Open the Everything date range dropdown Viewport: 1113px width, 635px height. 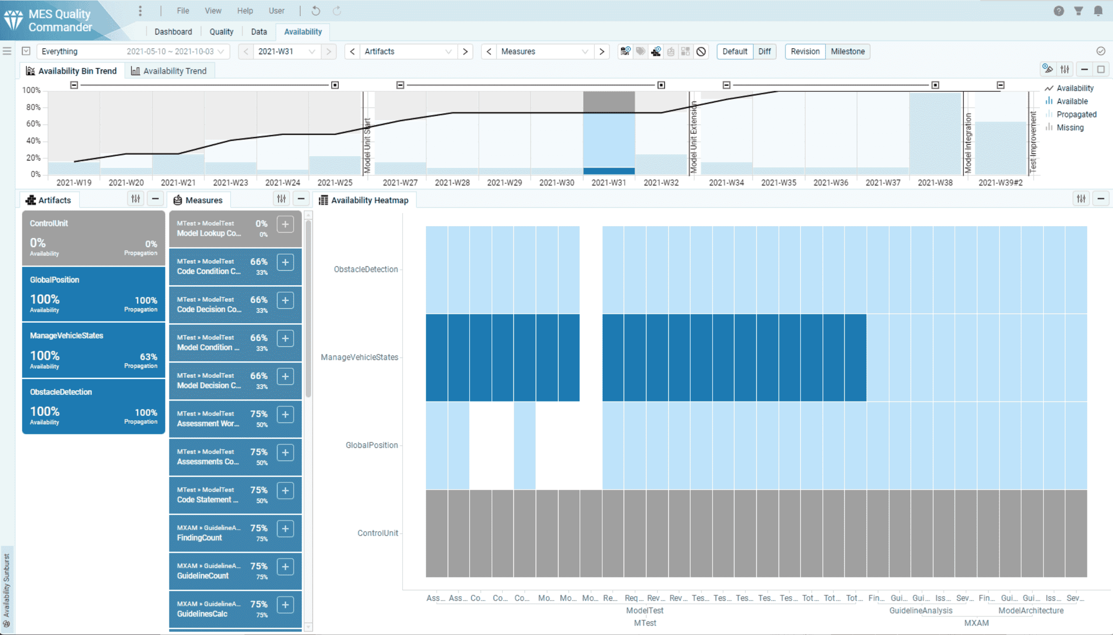(x=131, y=52)
